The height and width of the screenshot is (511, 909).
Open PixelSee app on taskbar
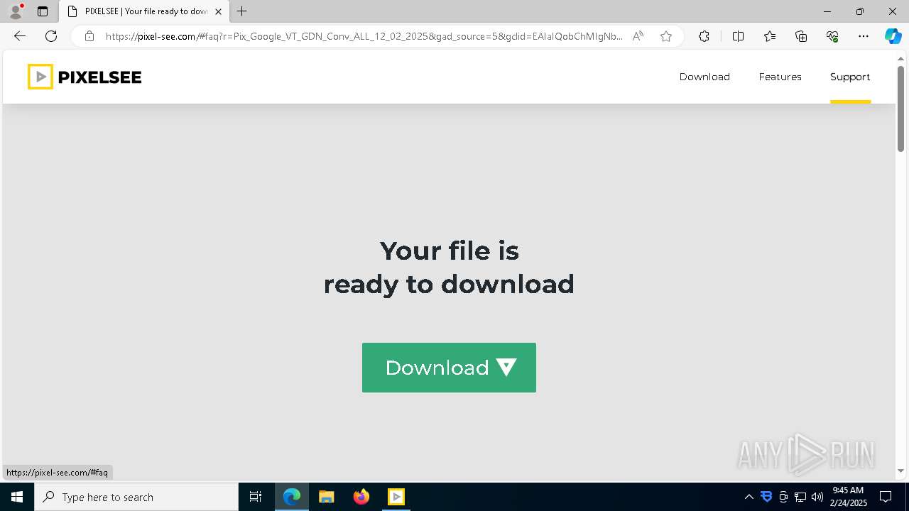click(396, 497)
